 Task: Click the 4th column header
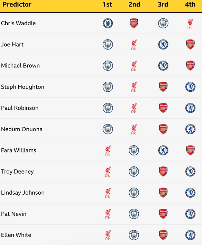190,4
